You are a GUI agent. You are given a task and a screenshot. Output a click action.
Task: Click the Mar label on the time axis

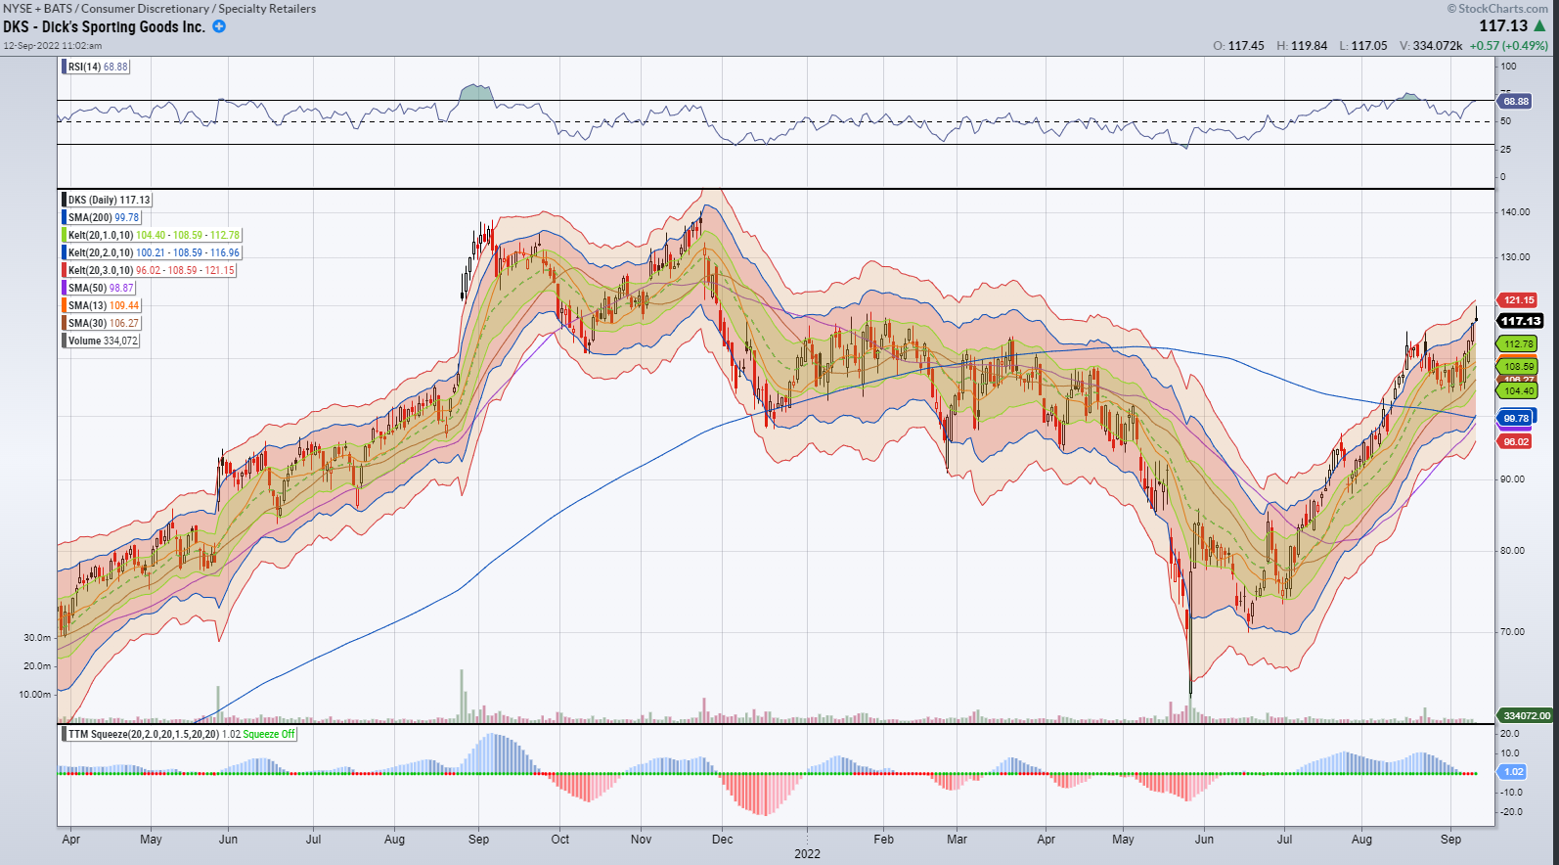pos(958,840)
